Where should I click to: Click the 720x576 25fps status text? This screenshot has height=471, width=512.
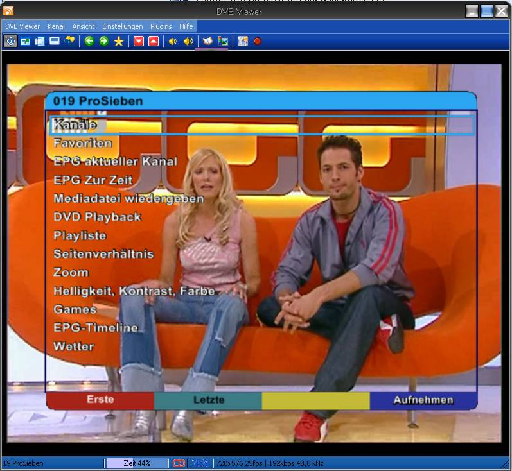(240, 463)
